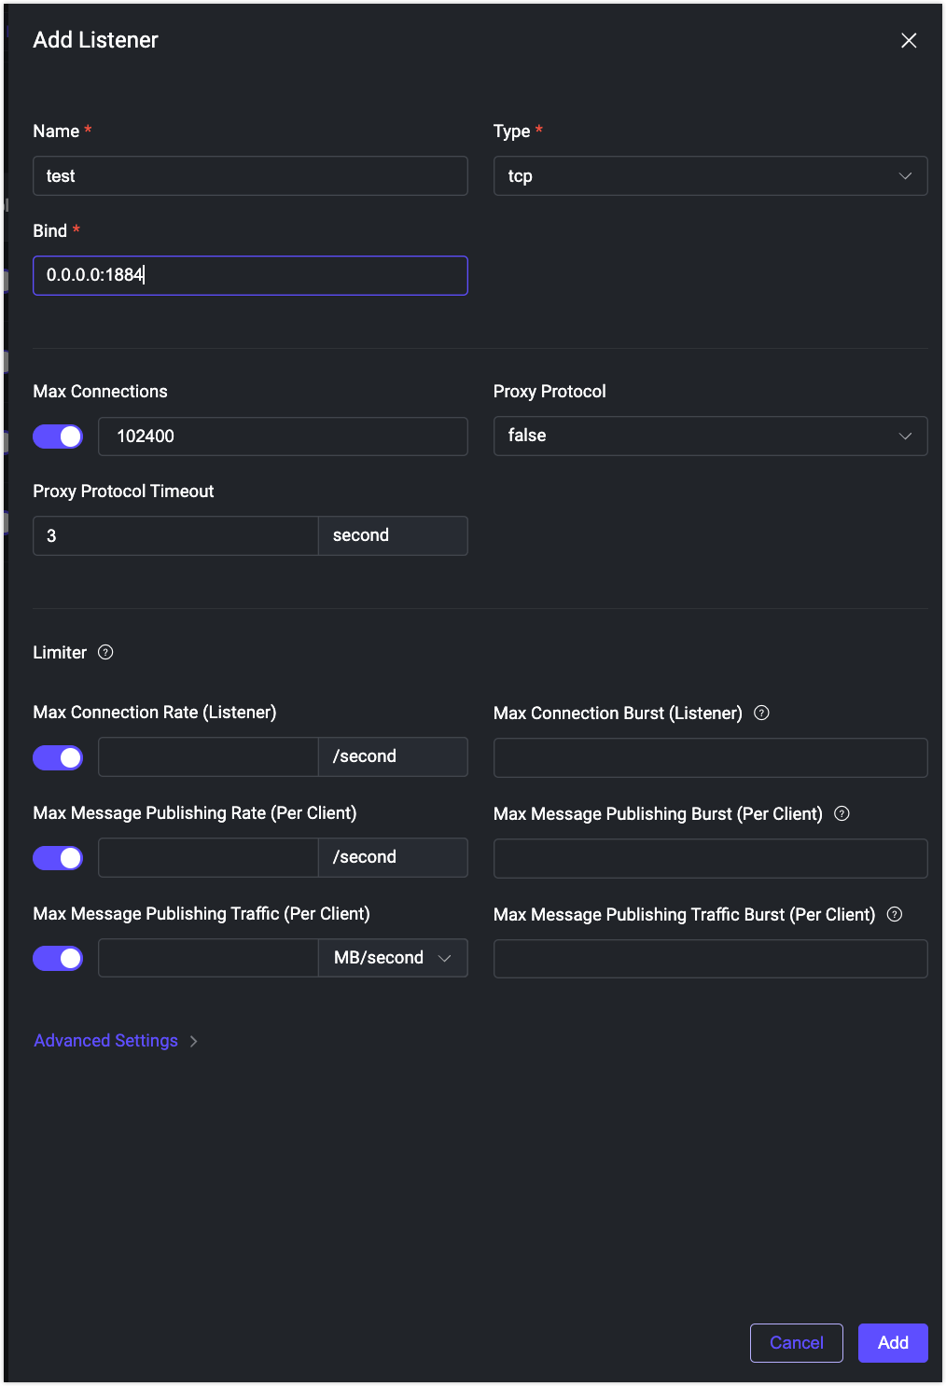The height and width of the screenshot is (1386, 946).
Task: Click the Name input field
Action: [250, 176]
